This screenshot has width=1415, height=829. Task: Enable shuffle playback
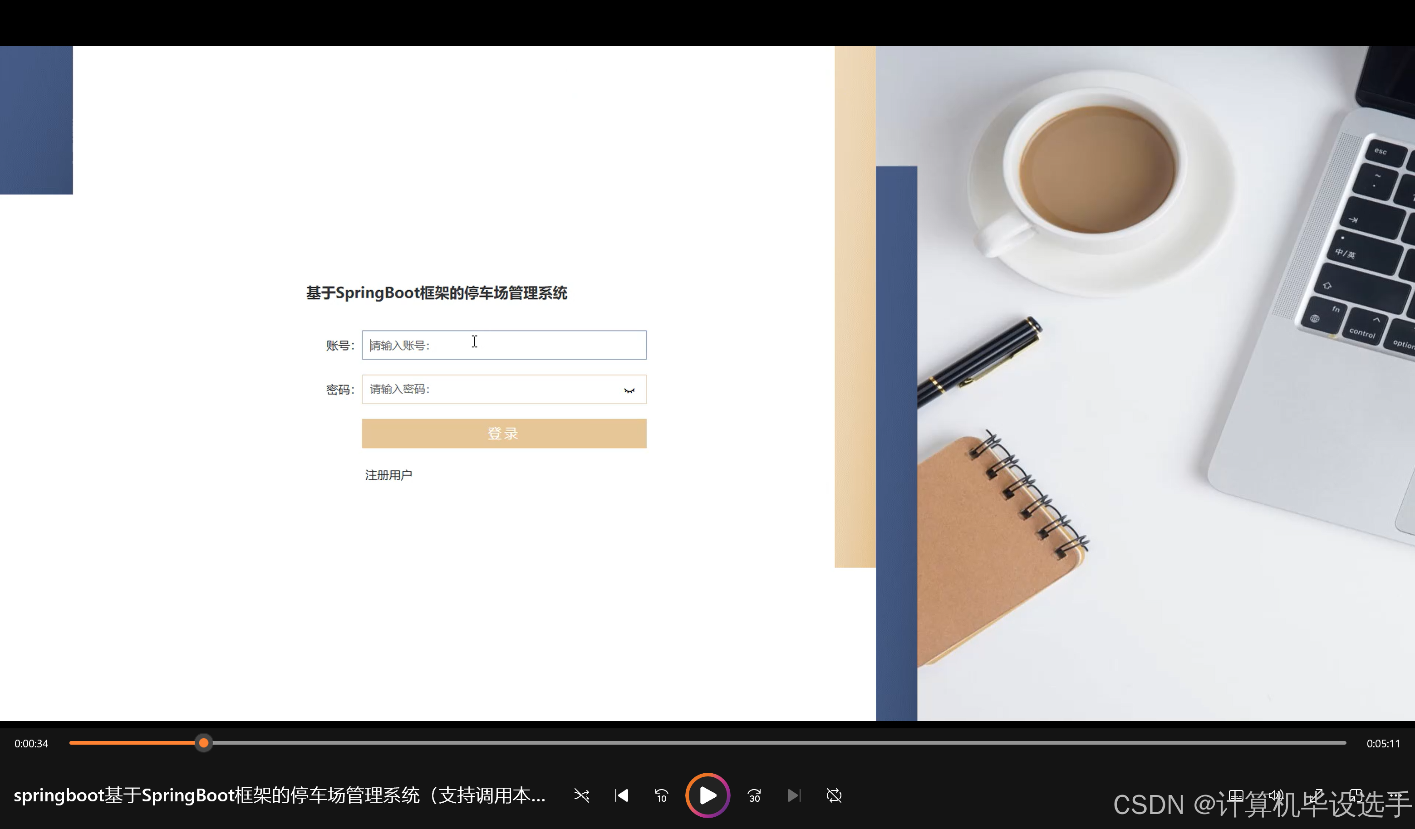(x=582, y=795)
